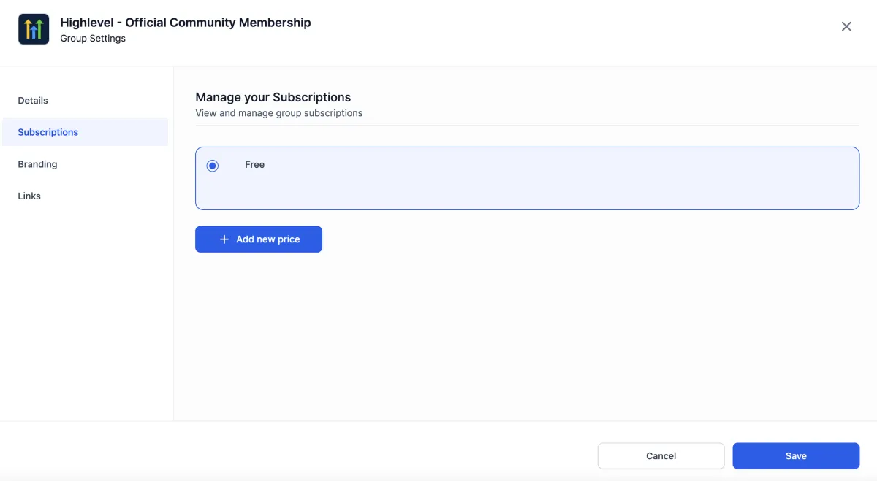Click the Highlevel Official Community Membership title

[x=186, y=23]
